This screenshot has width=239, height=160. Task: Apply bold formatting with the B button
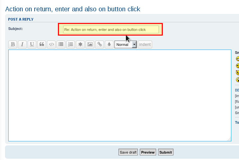(x=13, y=45)
